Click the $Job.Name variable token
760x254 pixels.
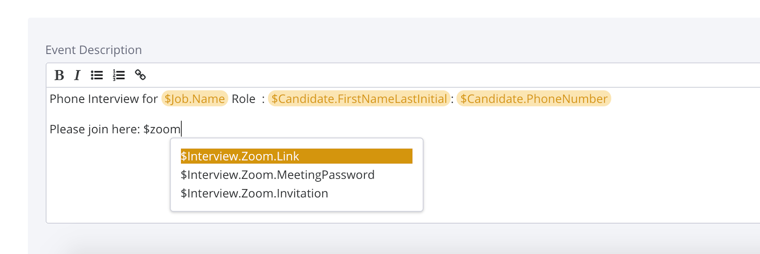195,99
